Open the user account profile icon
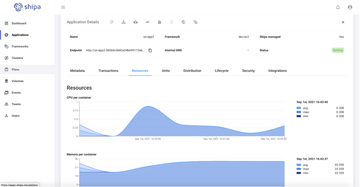The image size is (360, 187). click(x=350, y=7)
